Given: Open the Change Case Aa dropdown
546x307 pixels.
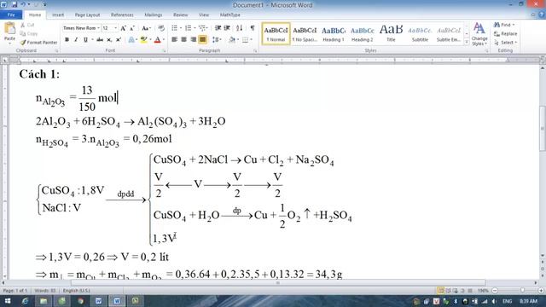Looking at the screenshot, I should [146, 28].
